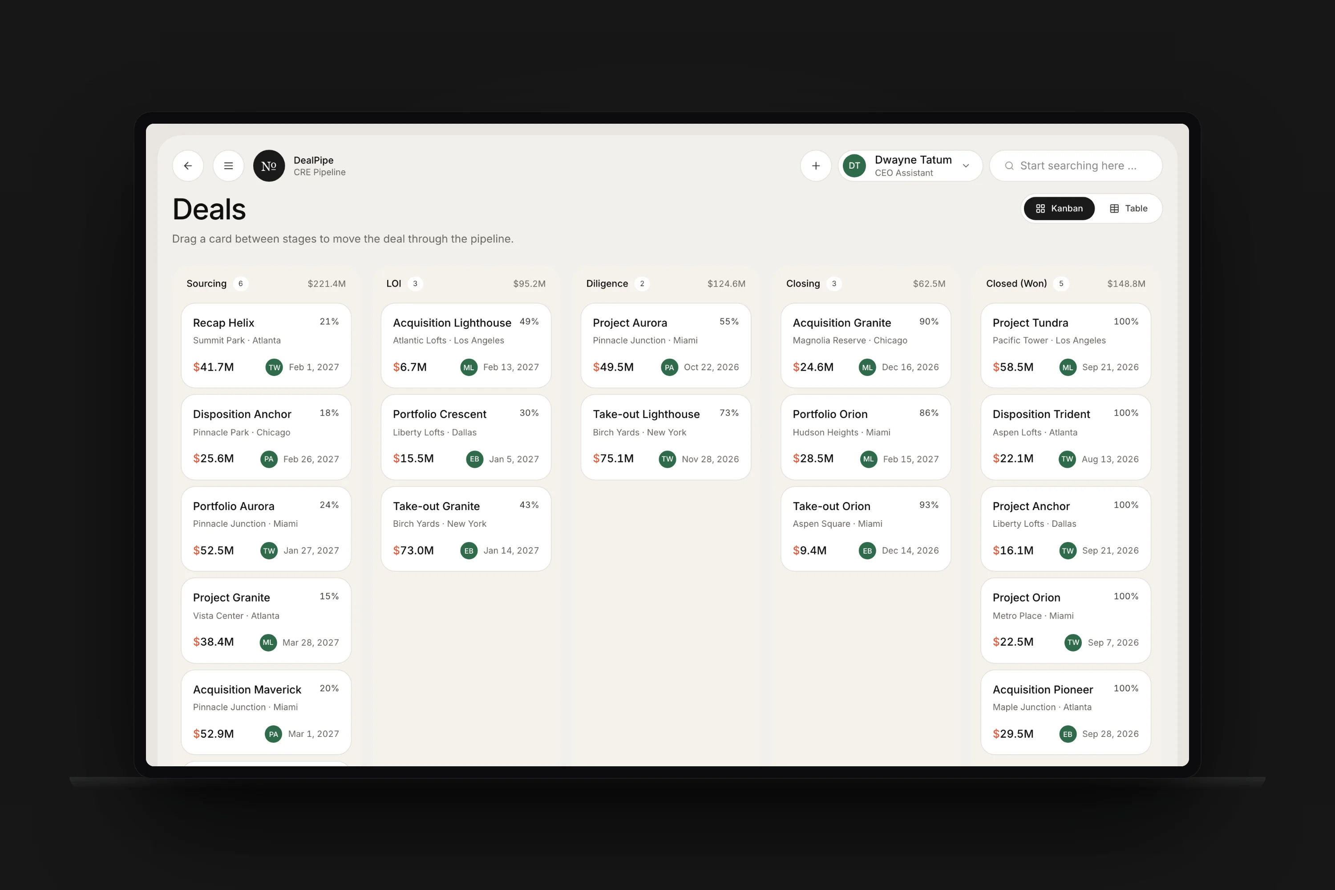The image size is (1335, 890).
Task: Click Portfolio Crescent title
Action: [439, 414]
